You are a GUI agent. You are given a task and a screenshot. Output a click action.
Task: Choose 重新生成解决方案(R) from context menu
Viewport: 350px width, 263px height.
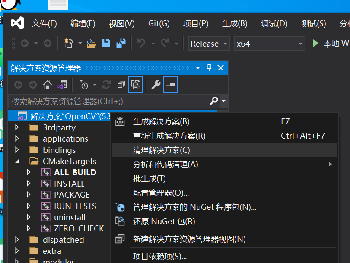(x=225, y=136)
